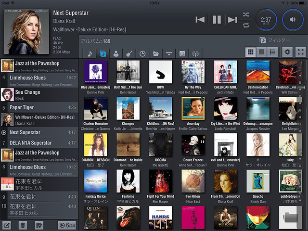This screenshot has height=231, width=308.
Task: Toggle repeat playback mode
Action: pyautogui.click(x=246, y=25)
